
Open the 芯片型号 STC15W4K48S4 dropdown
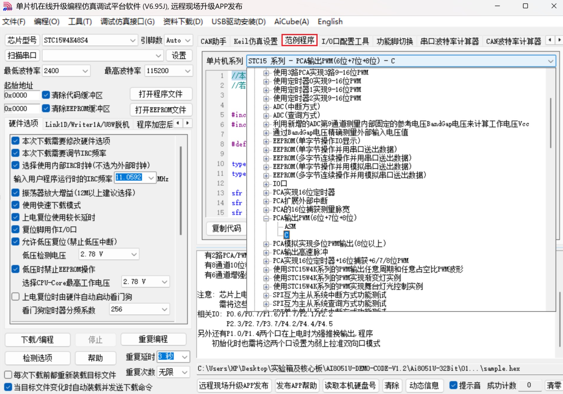click(x=90, y=40)
